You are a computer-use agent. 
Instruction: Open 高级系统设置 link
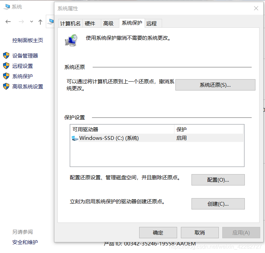tap(28, 87)
